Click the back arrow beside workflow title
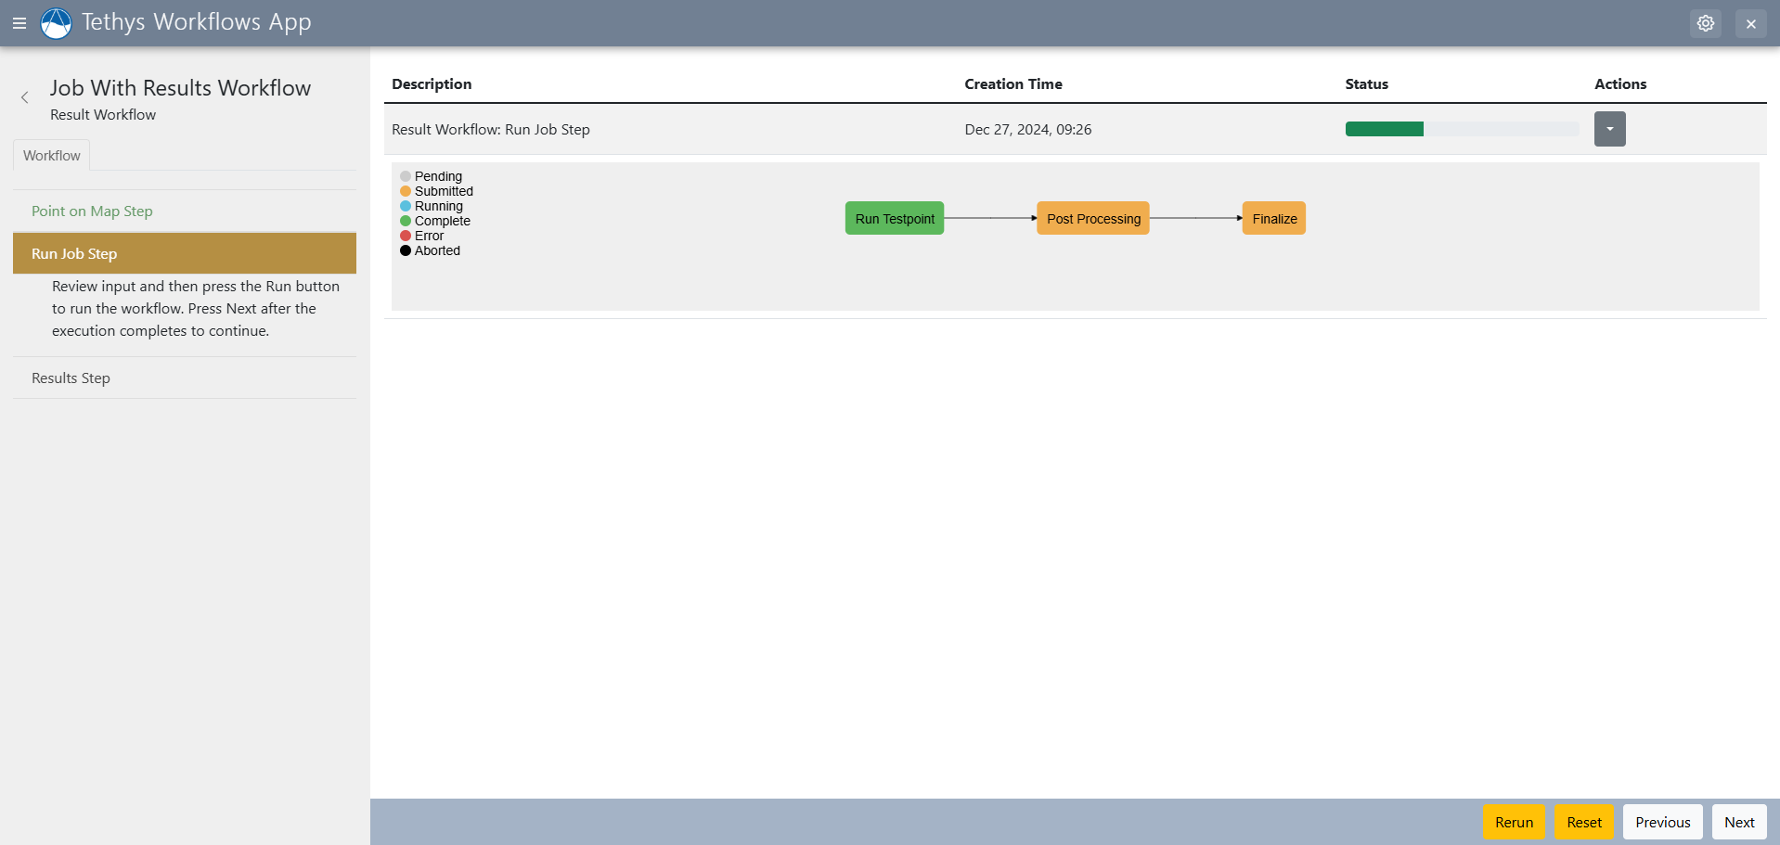 24,96
